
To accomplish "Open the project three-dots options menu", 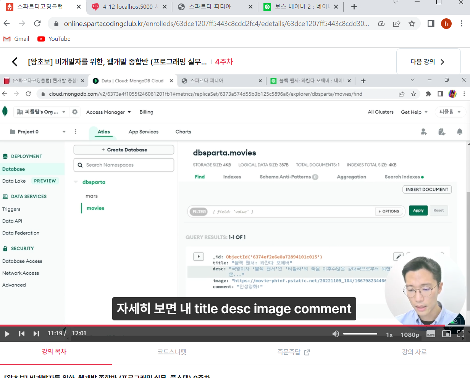I will pos(76,132).
